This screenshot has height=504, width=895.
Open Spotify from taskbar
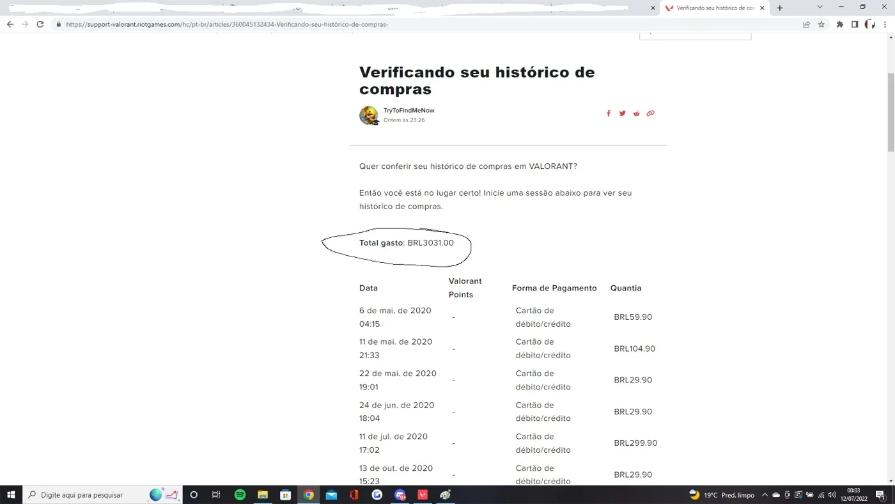click(x=240, y=494)
